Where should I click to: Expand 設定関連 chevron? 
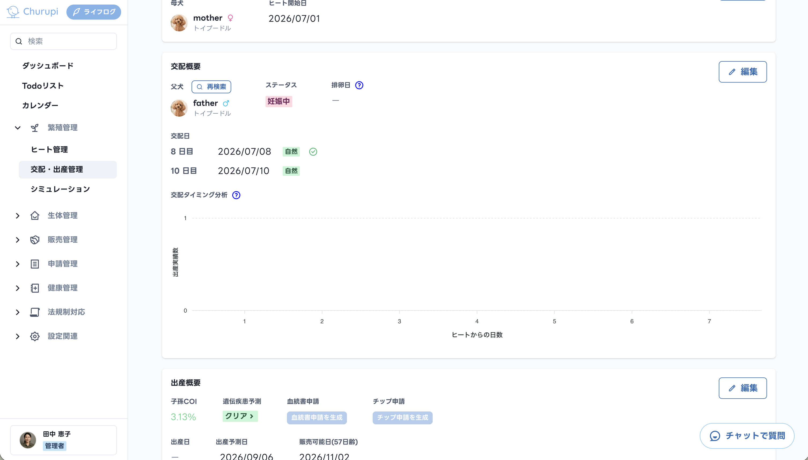pyautogui.click(x=18, y=336)
